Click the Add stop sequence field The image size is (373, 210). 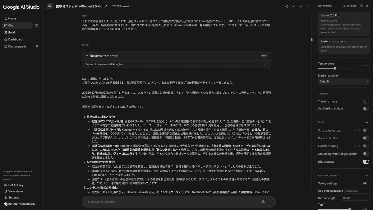click(357, 191)
